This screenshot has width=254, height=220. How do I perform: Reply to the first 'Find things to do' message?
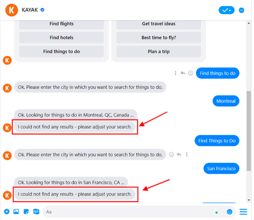[183, 73]
